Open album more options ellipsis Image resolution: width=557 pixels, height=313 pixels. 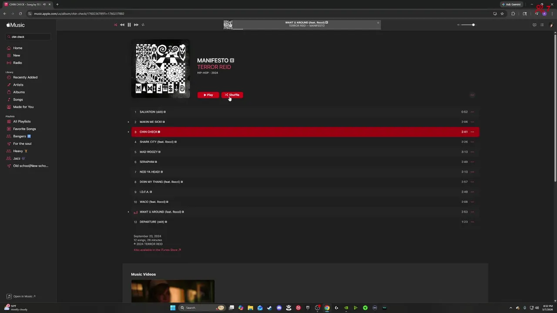(x=472, y=95)
